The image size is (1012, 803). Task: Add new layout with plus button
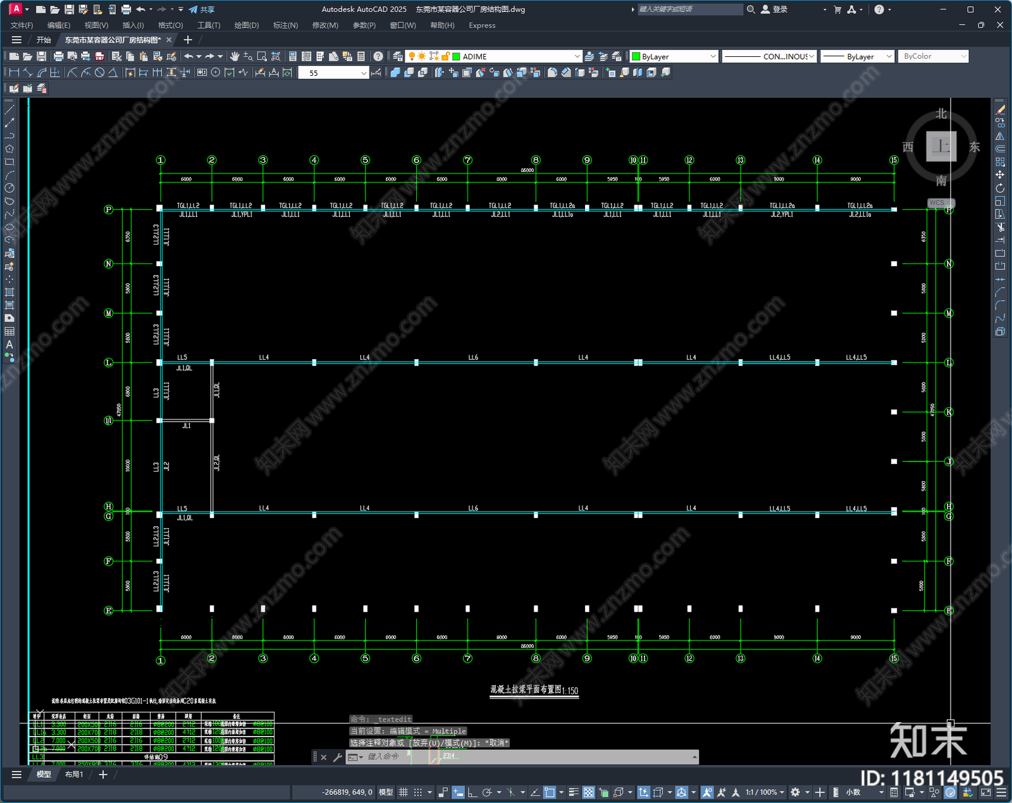[103, 775]
